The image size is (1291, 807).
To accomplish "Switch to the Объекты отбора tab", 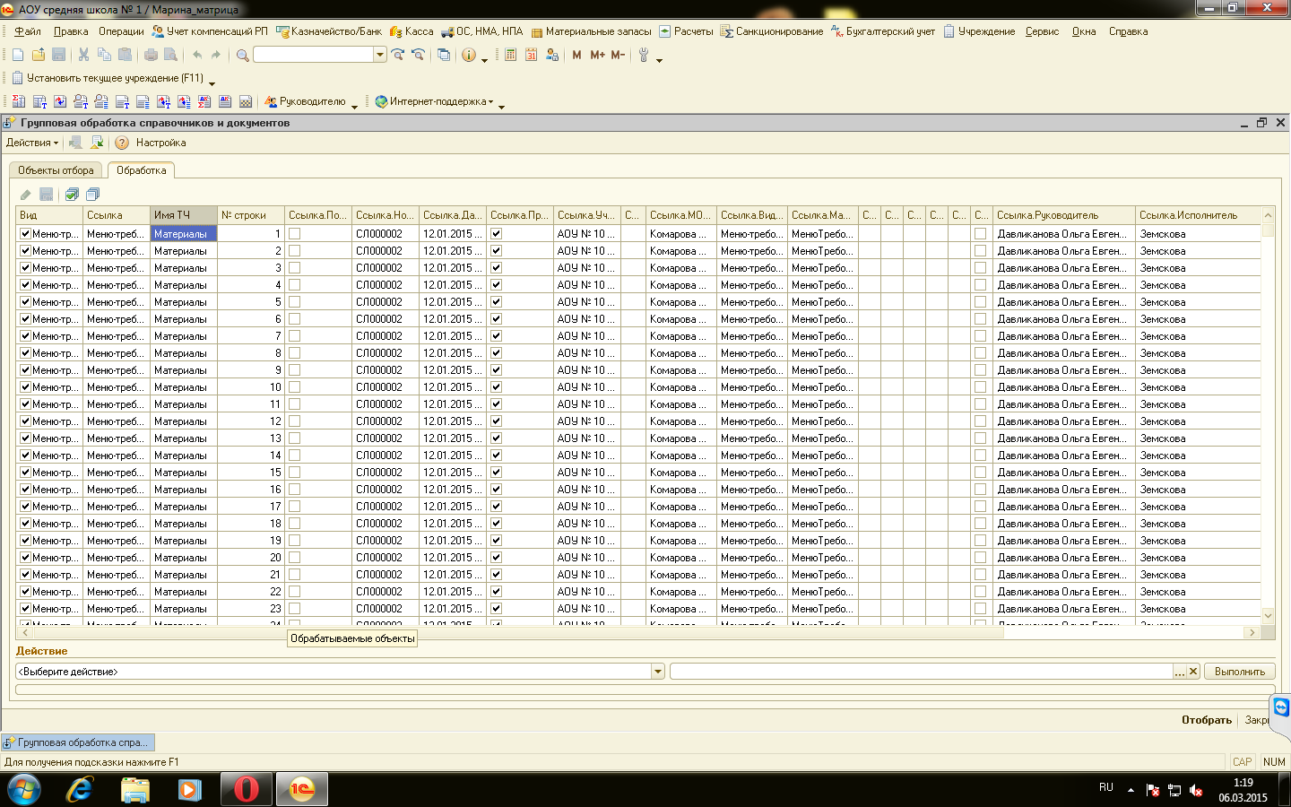I will pos(56,170).
